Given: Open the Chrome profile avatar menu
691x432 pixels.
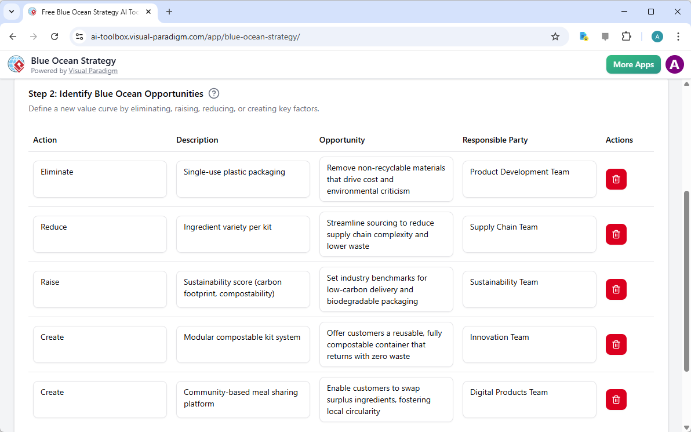Looking at the screenshot, I should [657, 36].
